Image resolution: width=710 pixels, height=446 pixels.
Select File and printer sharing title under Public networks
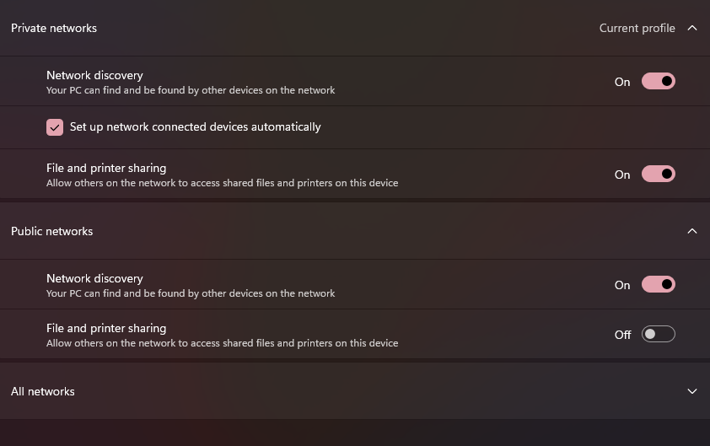[x=106, y=328]
